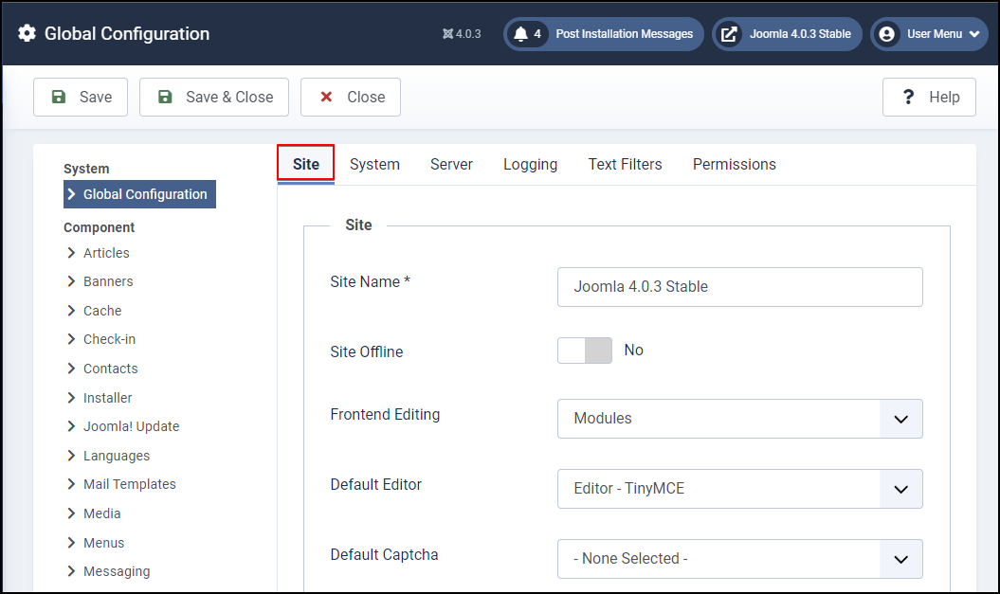
Task: Click the gear icon beside Global Configuration title
Action: pyautogui.click(x=27, y=33)
